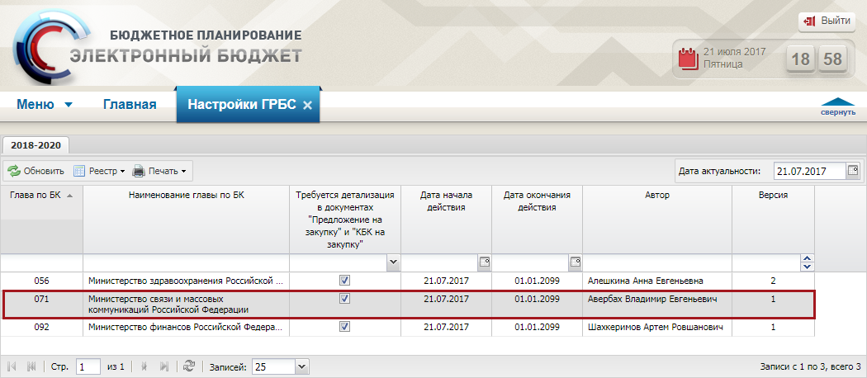Screen dimensions: 867x378
Task: Click the Обновить refresh icon
Action: pyautogui.click(x=14, y=172)
